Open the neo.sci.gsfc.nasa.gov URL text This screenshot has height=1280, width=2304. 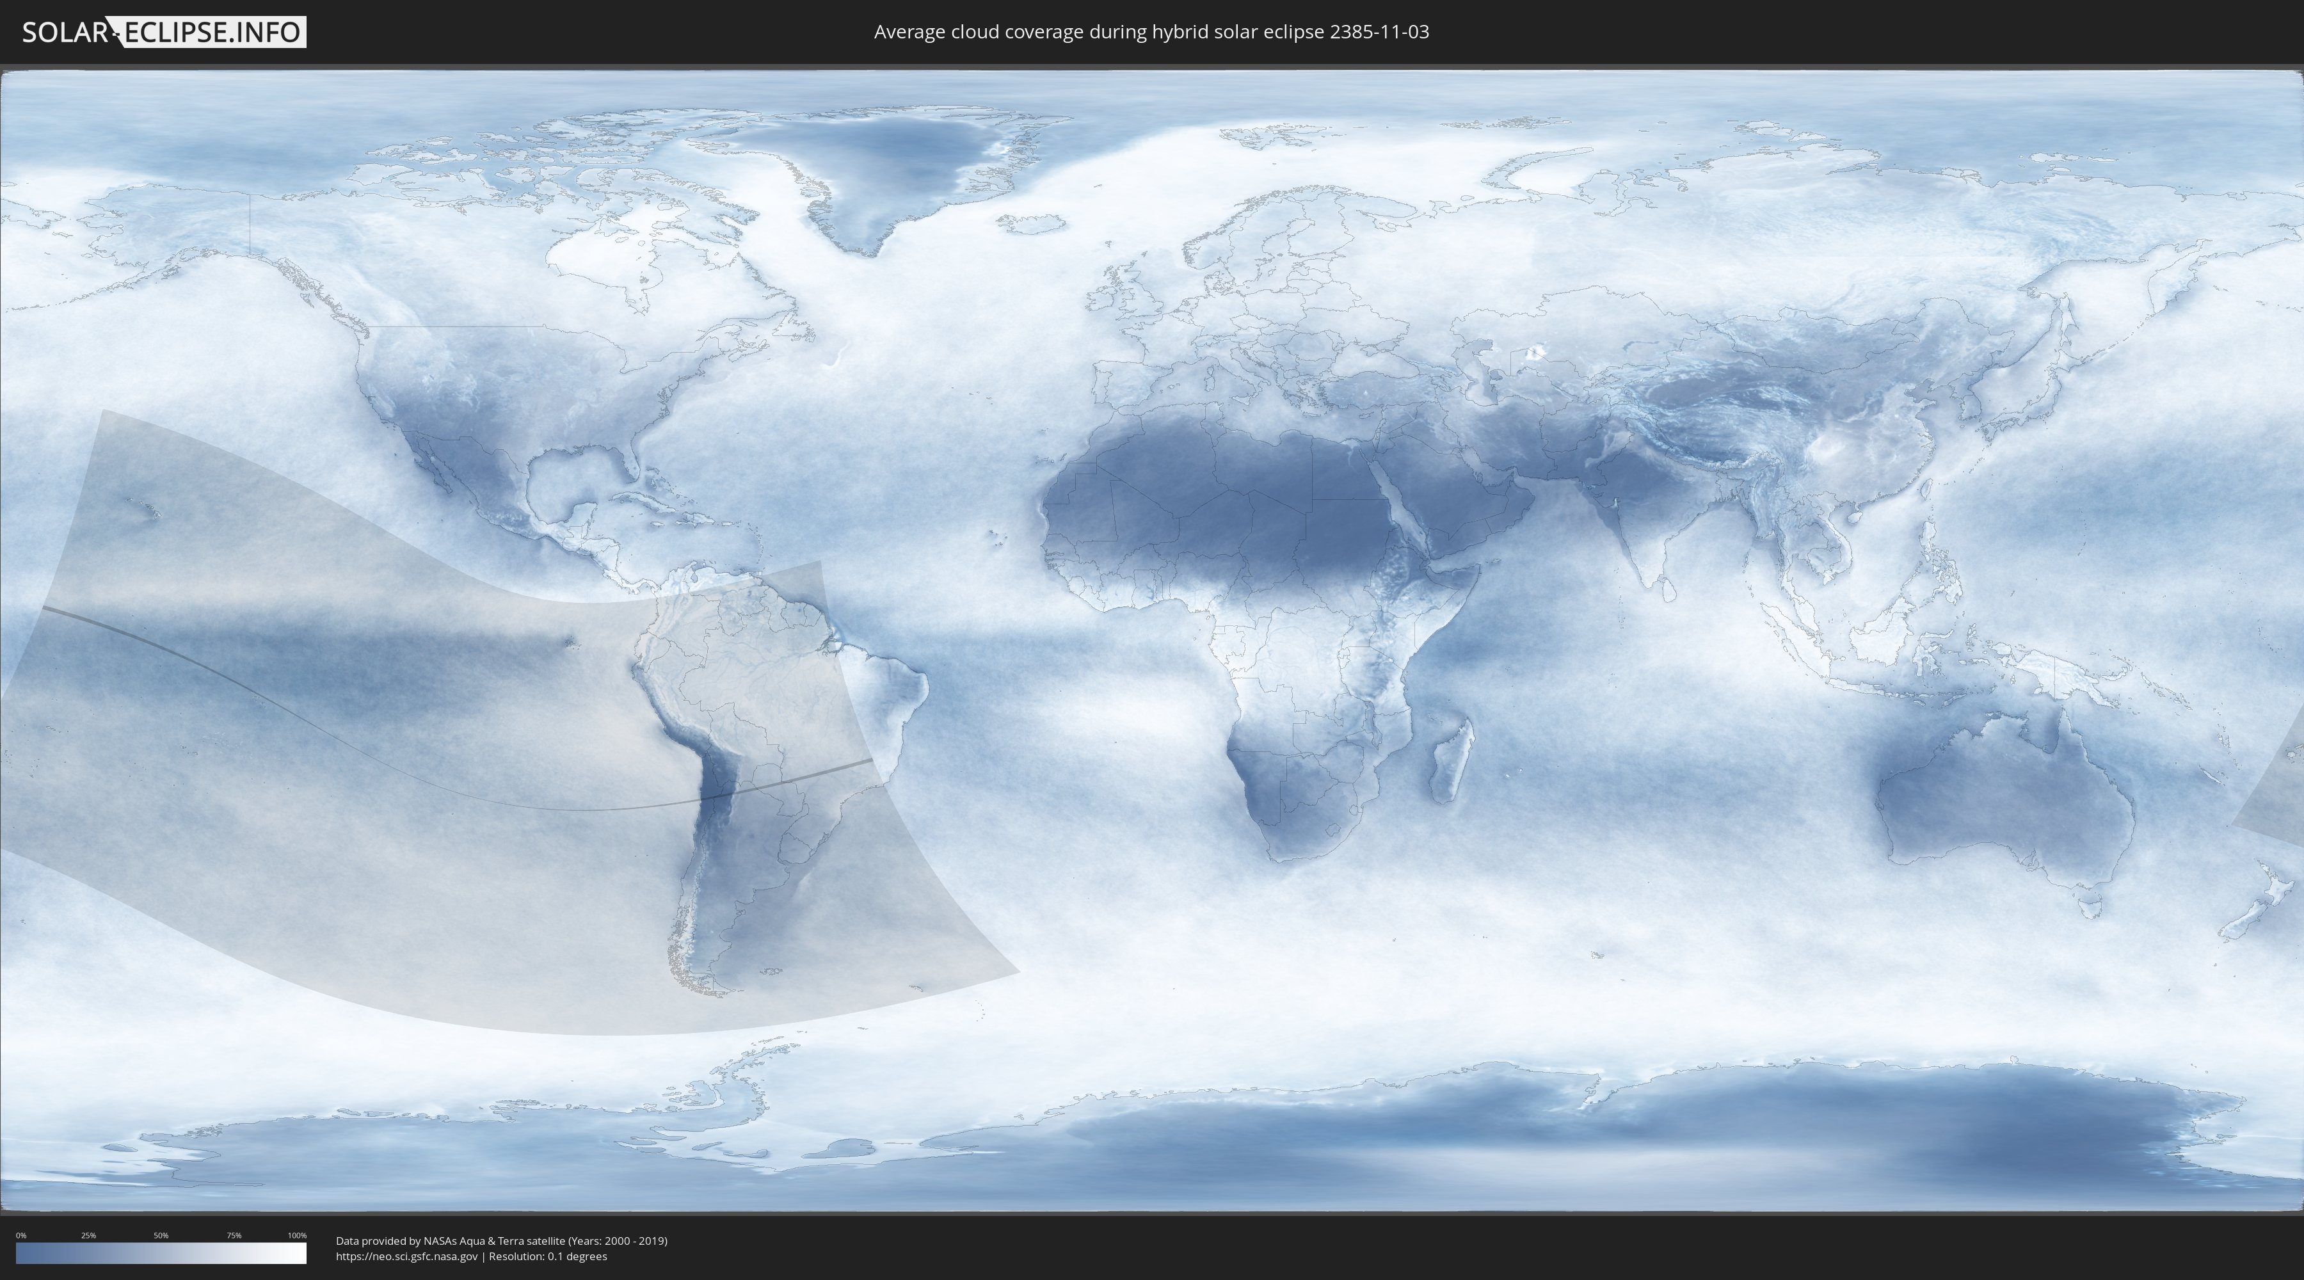407,1257
